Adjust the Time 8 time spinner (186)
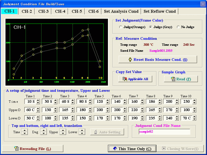Viewport: 207px width, 155px height. coord(160,101)
